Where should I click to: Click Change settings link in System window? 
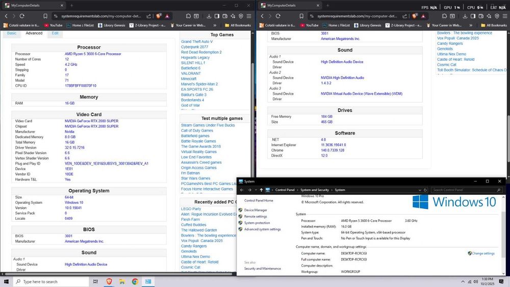pyautogui.click(x=483, y=253)
